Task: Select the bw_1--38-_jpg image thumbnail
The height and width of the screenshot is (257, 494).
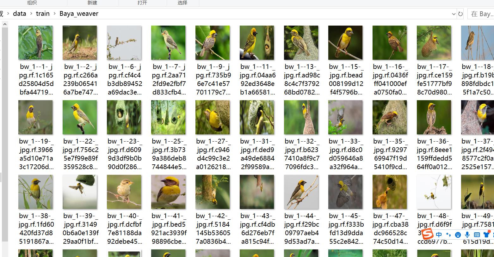Action: 35,192
